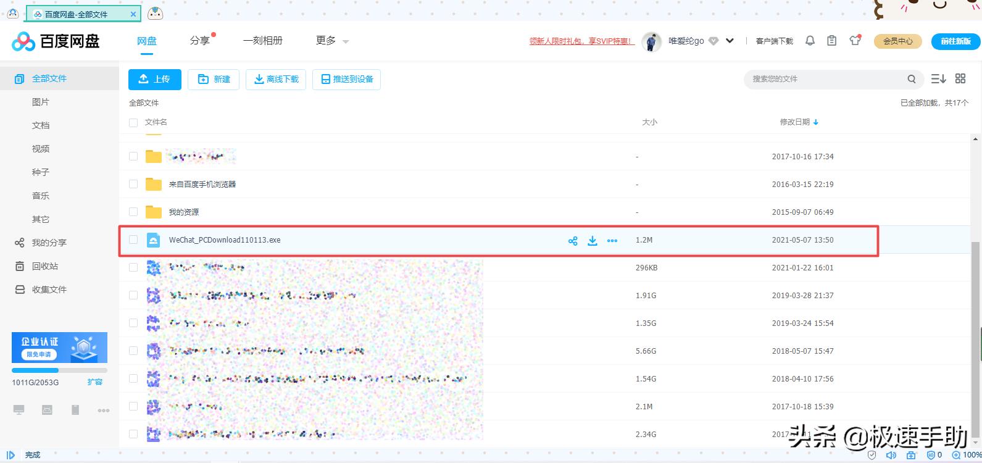
Task: Open the sort order icon
Action: pyautogui.click(x=938, y=78)
